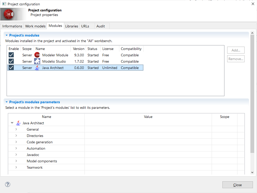Click the License column header

(110, 49)
